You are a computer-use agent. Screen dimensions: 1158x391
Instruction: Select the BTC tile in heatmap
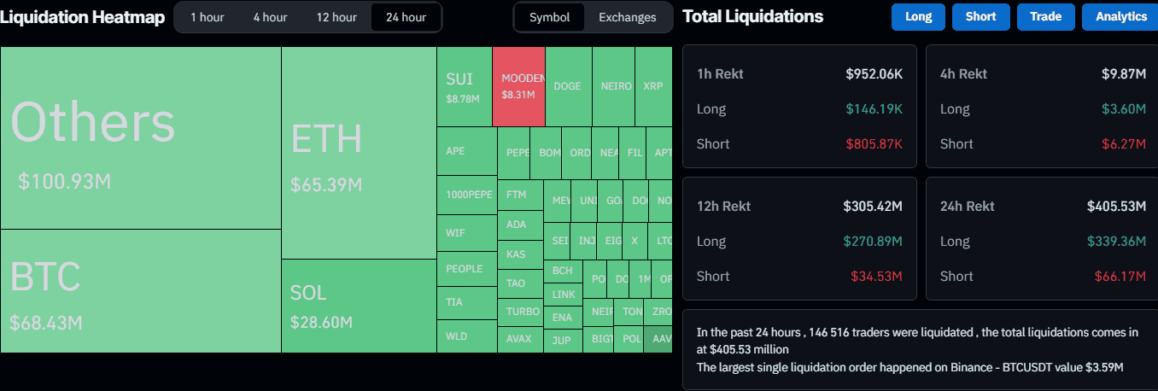click(x=141, y=290)
